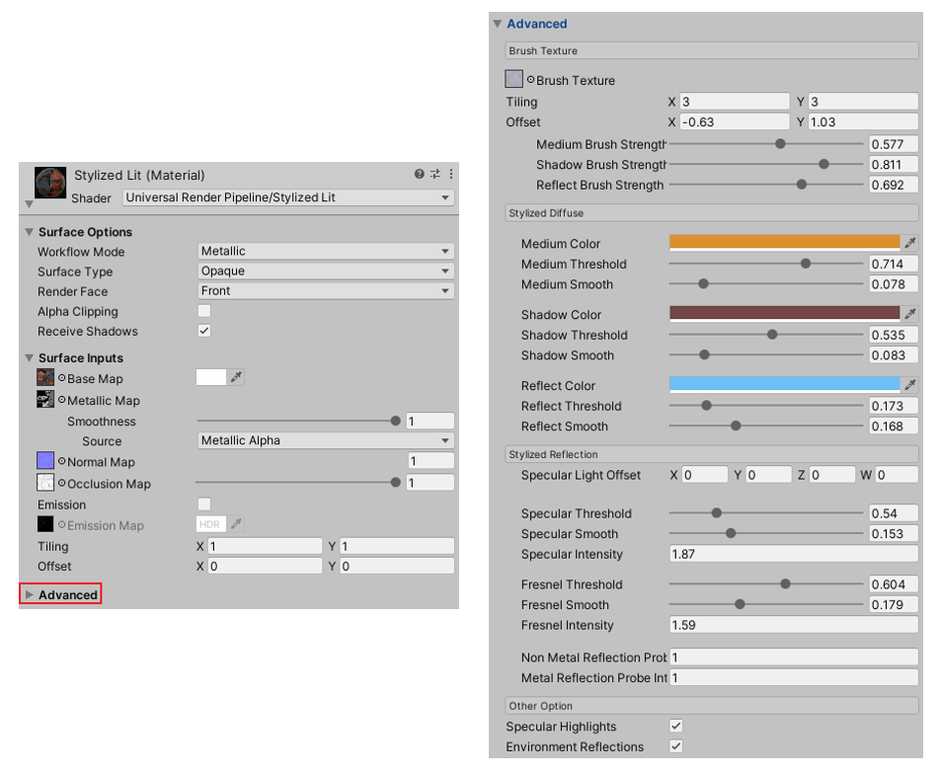Open the Surface Type dropdown
Screen dimensions: 940x776
(x=326, y=271)
